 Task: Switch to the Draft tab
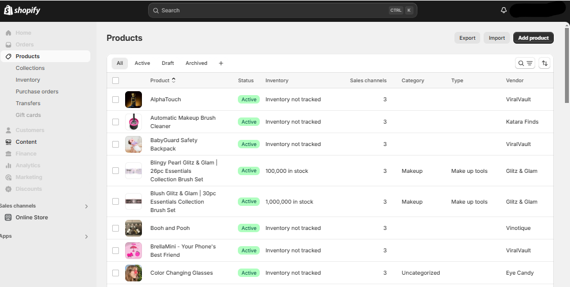168,63
